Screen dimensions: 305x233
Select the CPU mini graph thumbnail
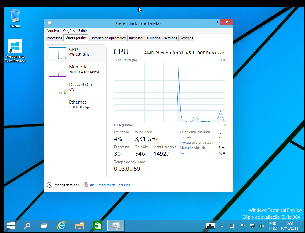pyautogui.click(x=57, y=53)
